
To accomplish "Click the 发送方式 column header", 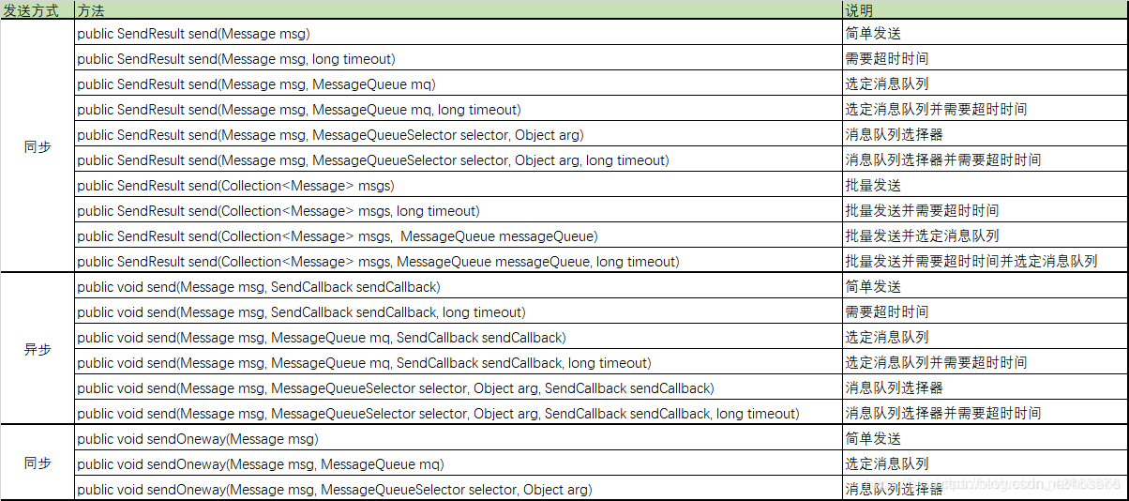I will 38,10.
